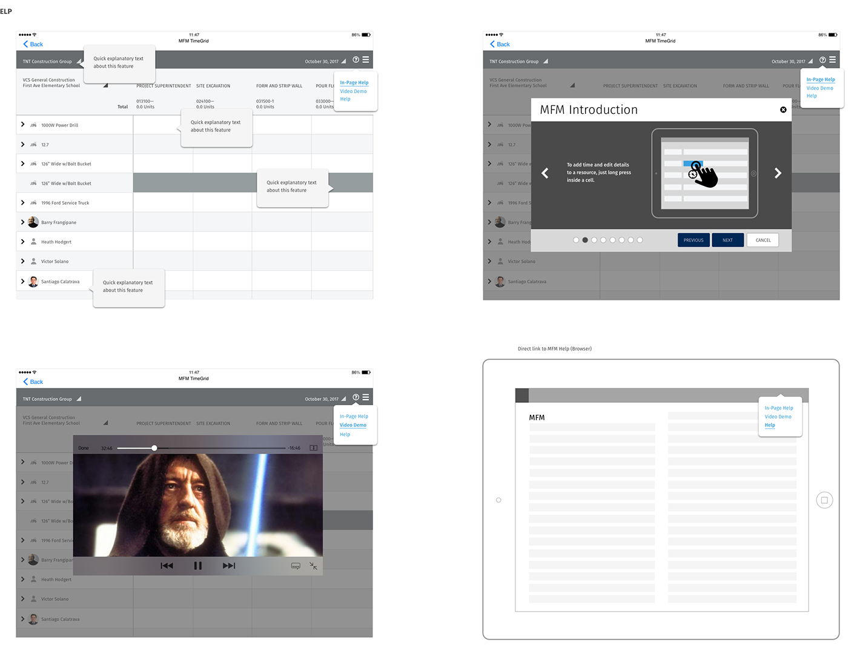
Task: Select the third page dot in MFM Introduction
Action: pyautogui.click(x=594, y=240)
